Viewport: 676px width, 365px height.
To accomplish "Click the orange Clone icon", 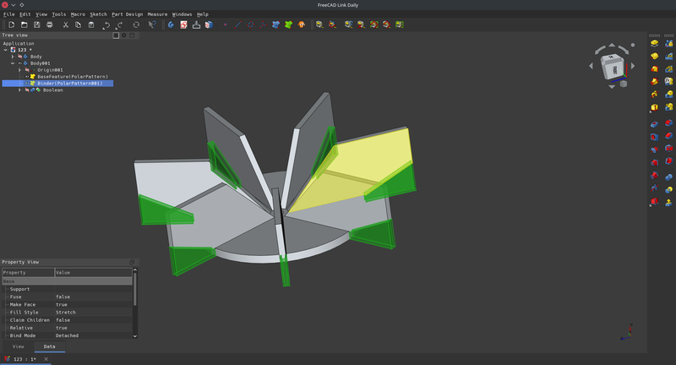I will 301,25.
